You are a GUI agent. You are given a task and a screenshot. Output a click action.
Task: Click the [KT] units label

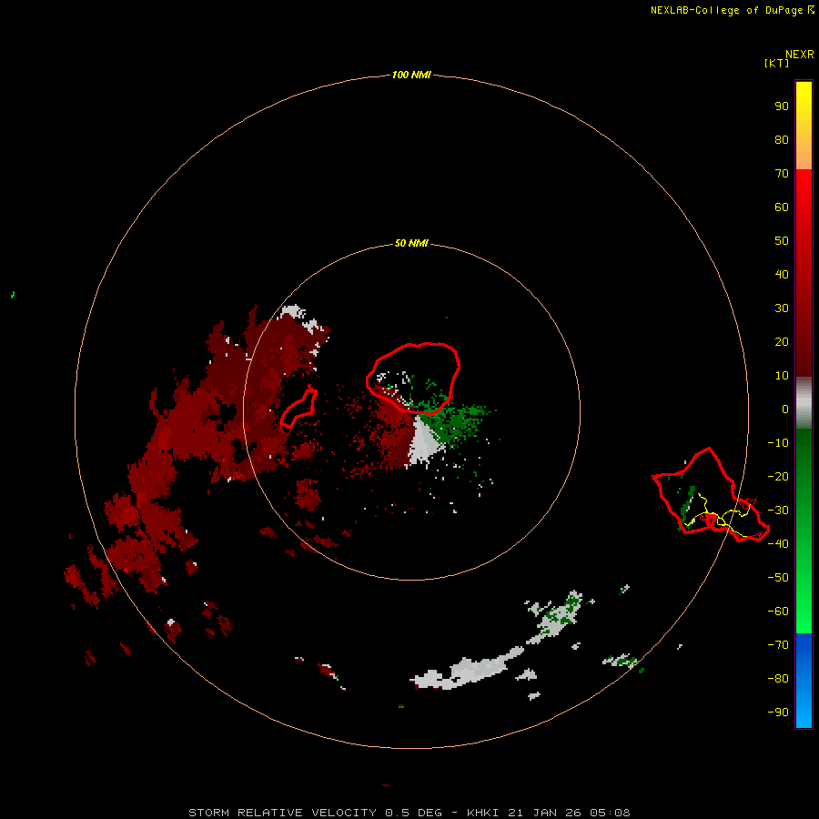pyautogui.click(x=776, y=63)
